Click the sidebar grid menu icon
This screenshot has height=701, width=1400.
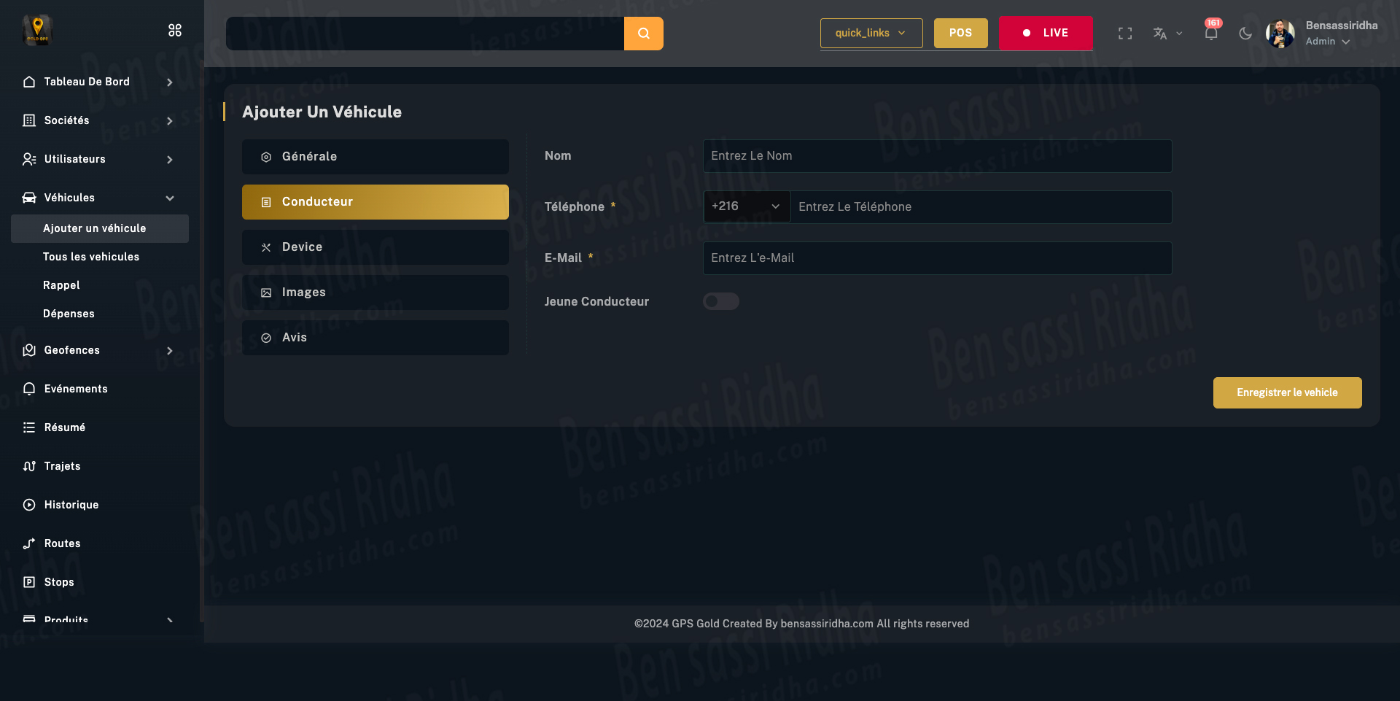175,31
